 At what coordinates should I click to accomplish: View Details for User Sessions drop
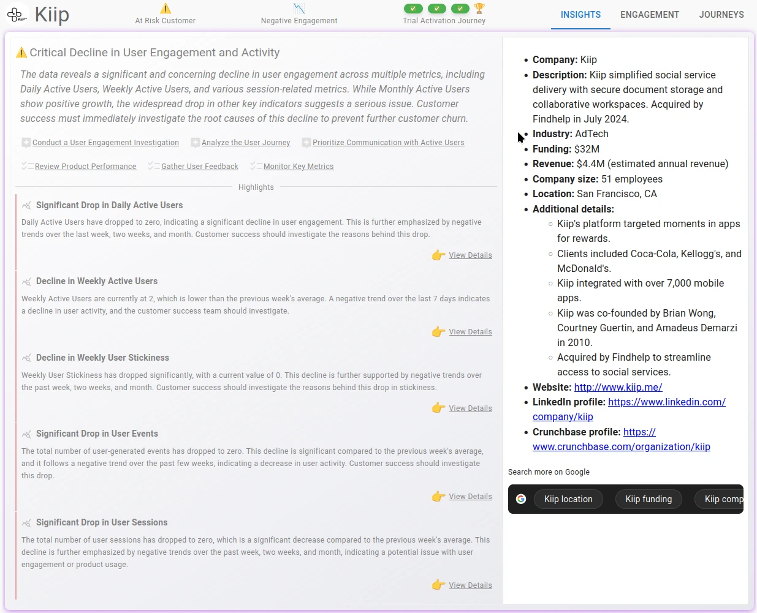[x=470, y=585]
